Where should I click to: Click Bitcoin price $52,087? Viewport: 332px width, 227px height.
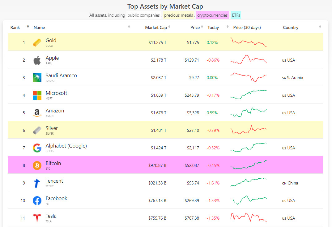coord(192,166)
